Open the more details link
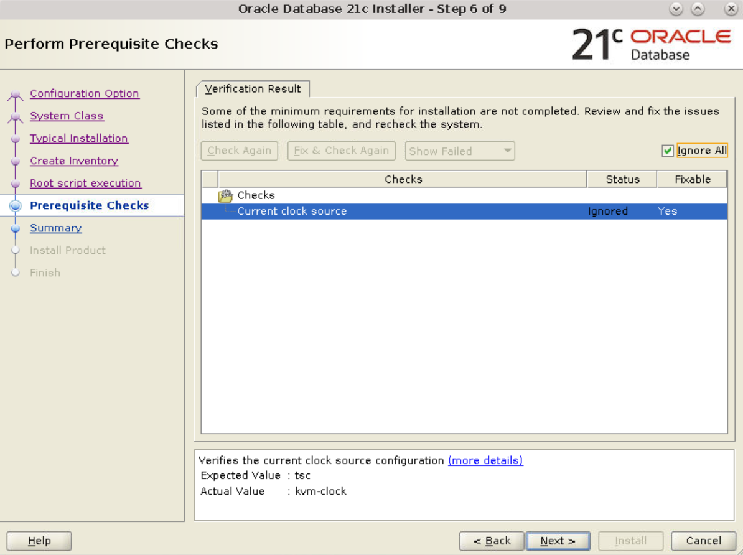The height and width of the screenshot is (555, 743). click(x=485, y=460)
